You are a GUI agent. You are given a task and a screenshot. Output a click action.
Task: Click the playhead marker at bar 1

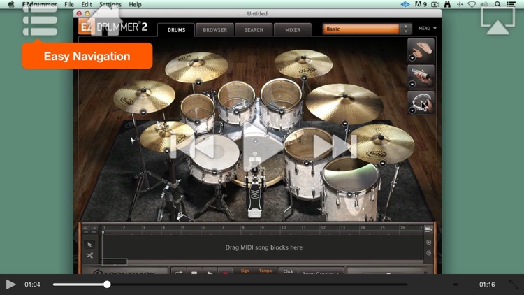coord(103,232)
